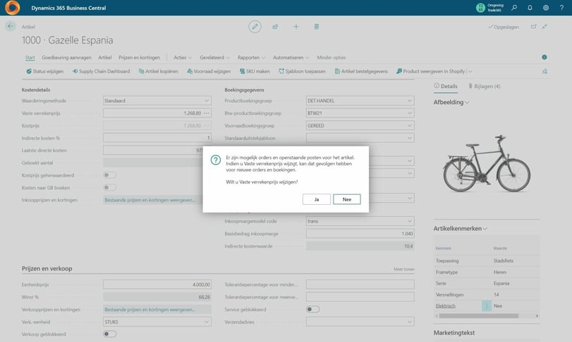This screenshot has width=572, height=342.
Task: Open the Automatiseren menu
Action: pyautogui.click(x=291, y=58)
